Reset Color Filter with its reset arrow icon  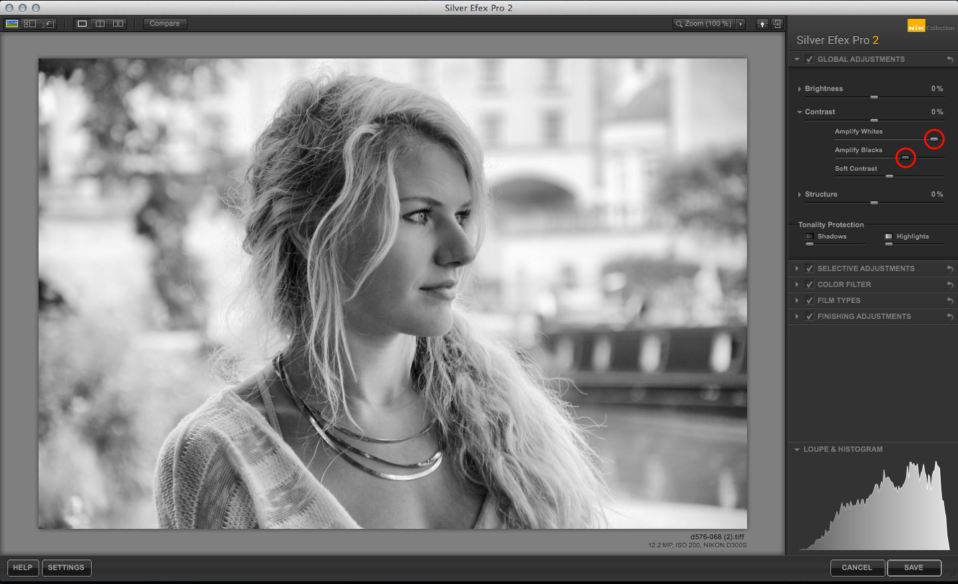[x=949, y=284]
